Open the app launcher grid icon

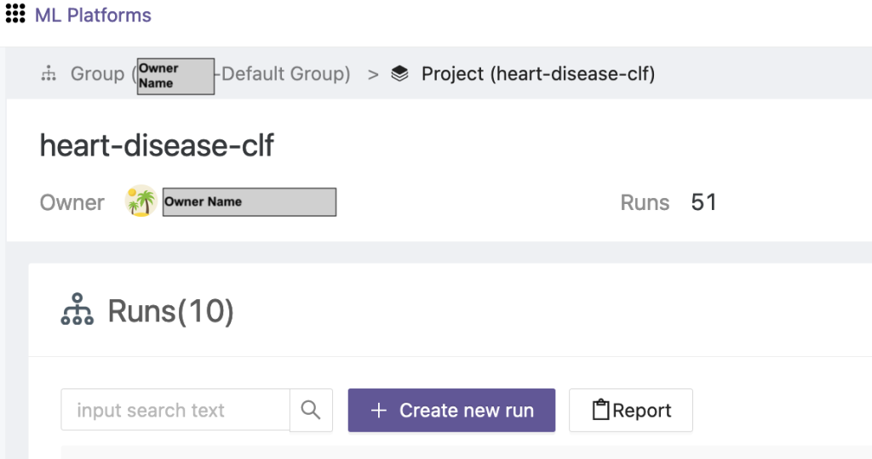(x=15, y=14)
